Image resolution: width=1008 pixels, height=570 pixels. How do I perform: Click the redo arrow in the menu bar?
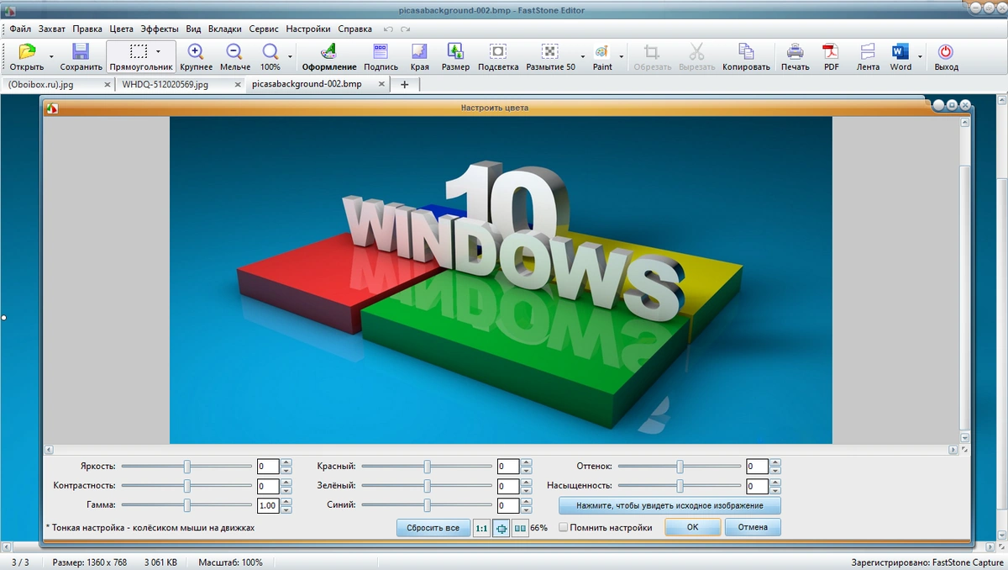[405, 29]
